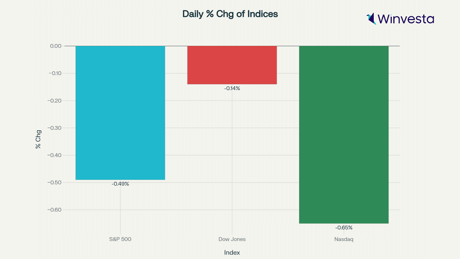The width and height of the screenshot is (460, 259).
Task: Click the −0.10 y-axis tick label
Action: (55, 73)
